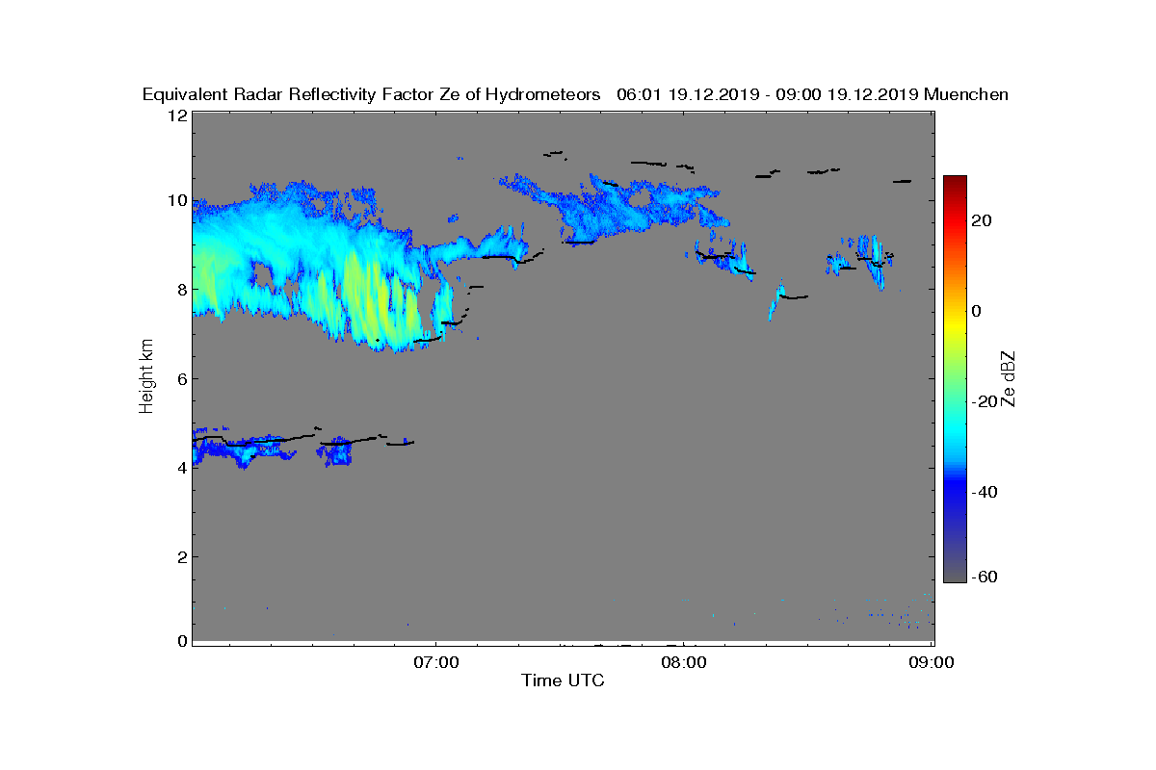Click the colorbar value 0
This screenshot has height=770, width=1156.
(x=977, y=311)
